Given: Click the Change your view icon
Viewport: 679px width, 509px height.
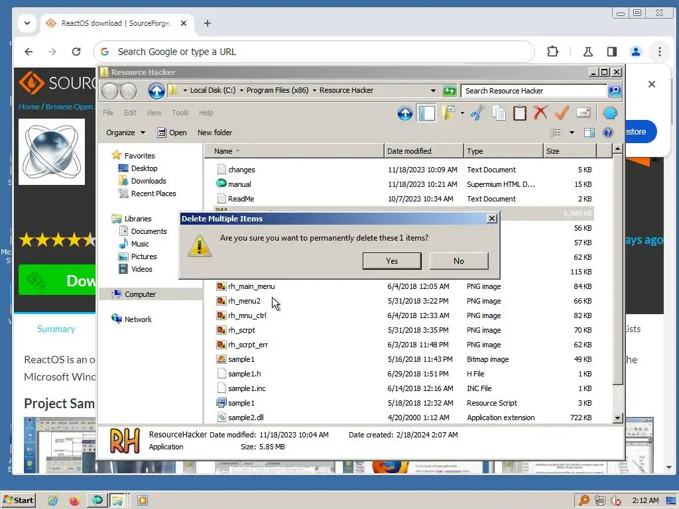Looking at the screenshot, I should (x=556, y=133).
